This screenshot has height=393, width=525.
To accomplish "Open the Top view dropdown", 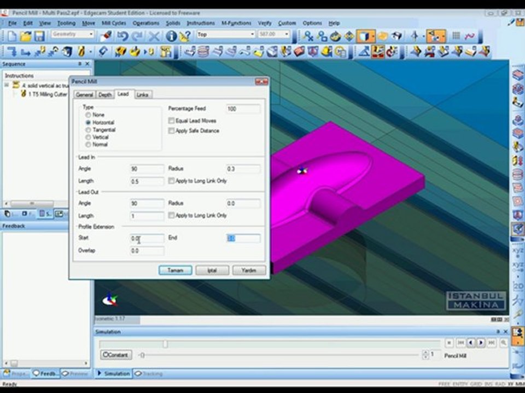I will pos(253,34).
